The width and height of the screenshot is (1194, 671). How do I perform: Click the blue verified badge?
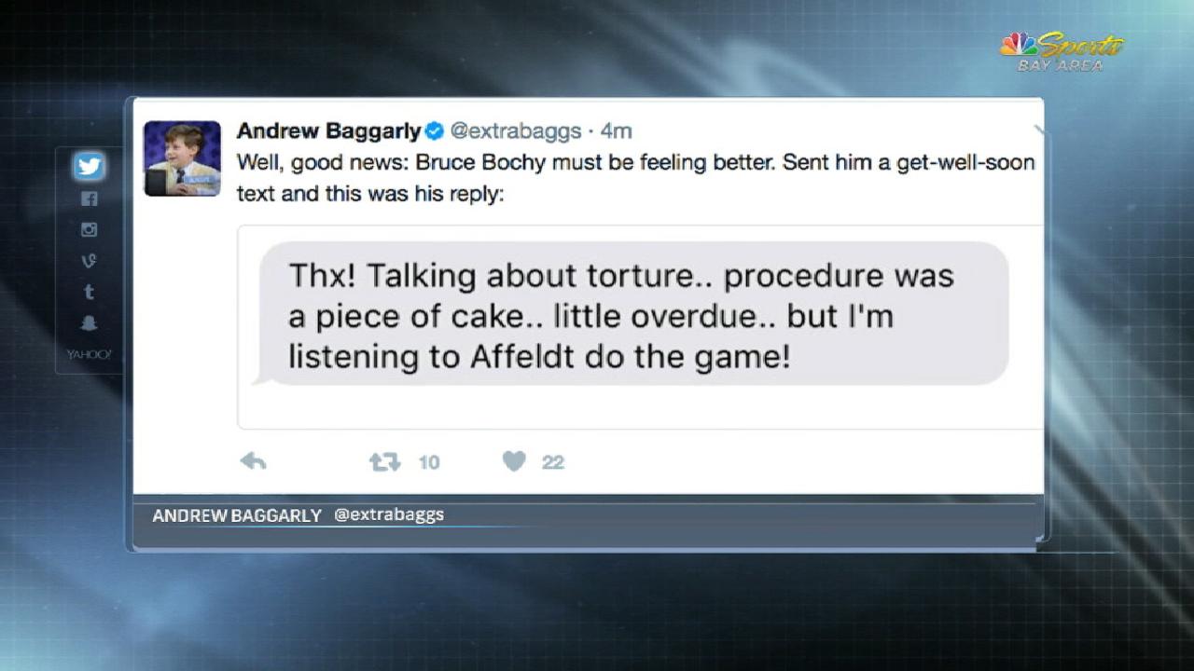(434, 130)
